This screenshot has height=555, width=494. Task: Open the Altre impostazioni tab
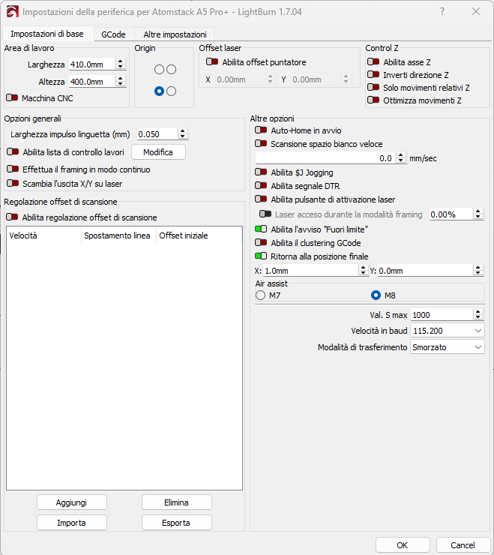pos(175,34)
